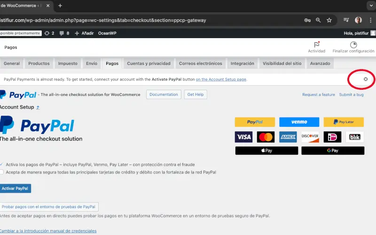The image size is (376, 235).
Task: Click the Venmo payment badge
Action: [299, 122]
